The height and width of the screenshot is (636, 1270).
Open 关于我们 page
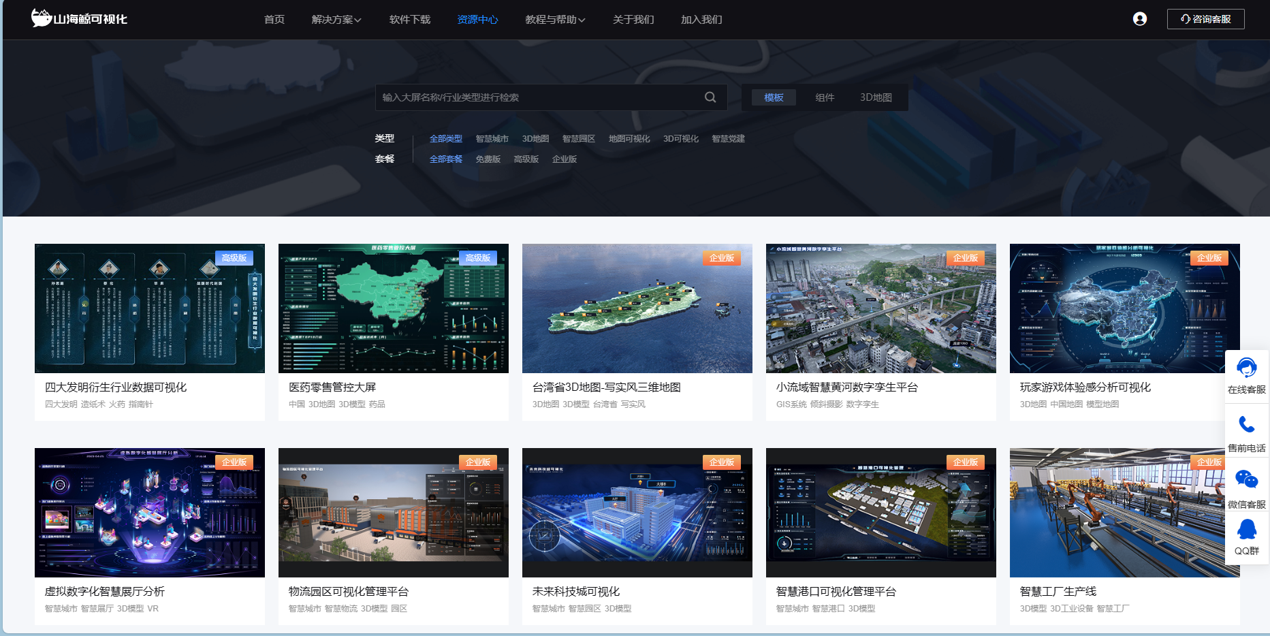click(633, 20)
